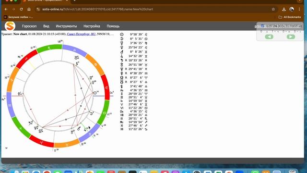The width and height of the screenshot is (307, 173).
Task: Open the Настройка menu
Action: 92,26
